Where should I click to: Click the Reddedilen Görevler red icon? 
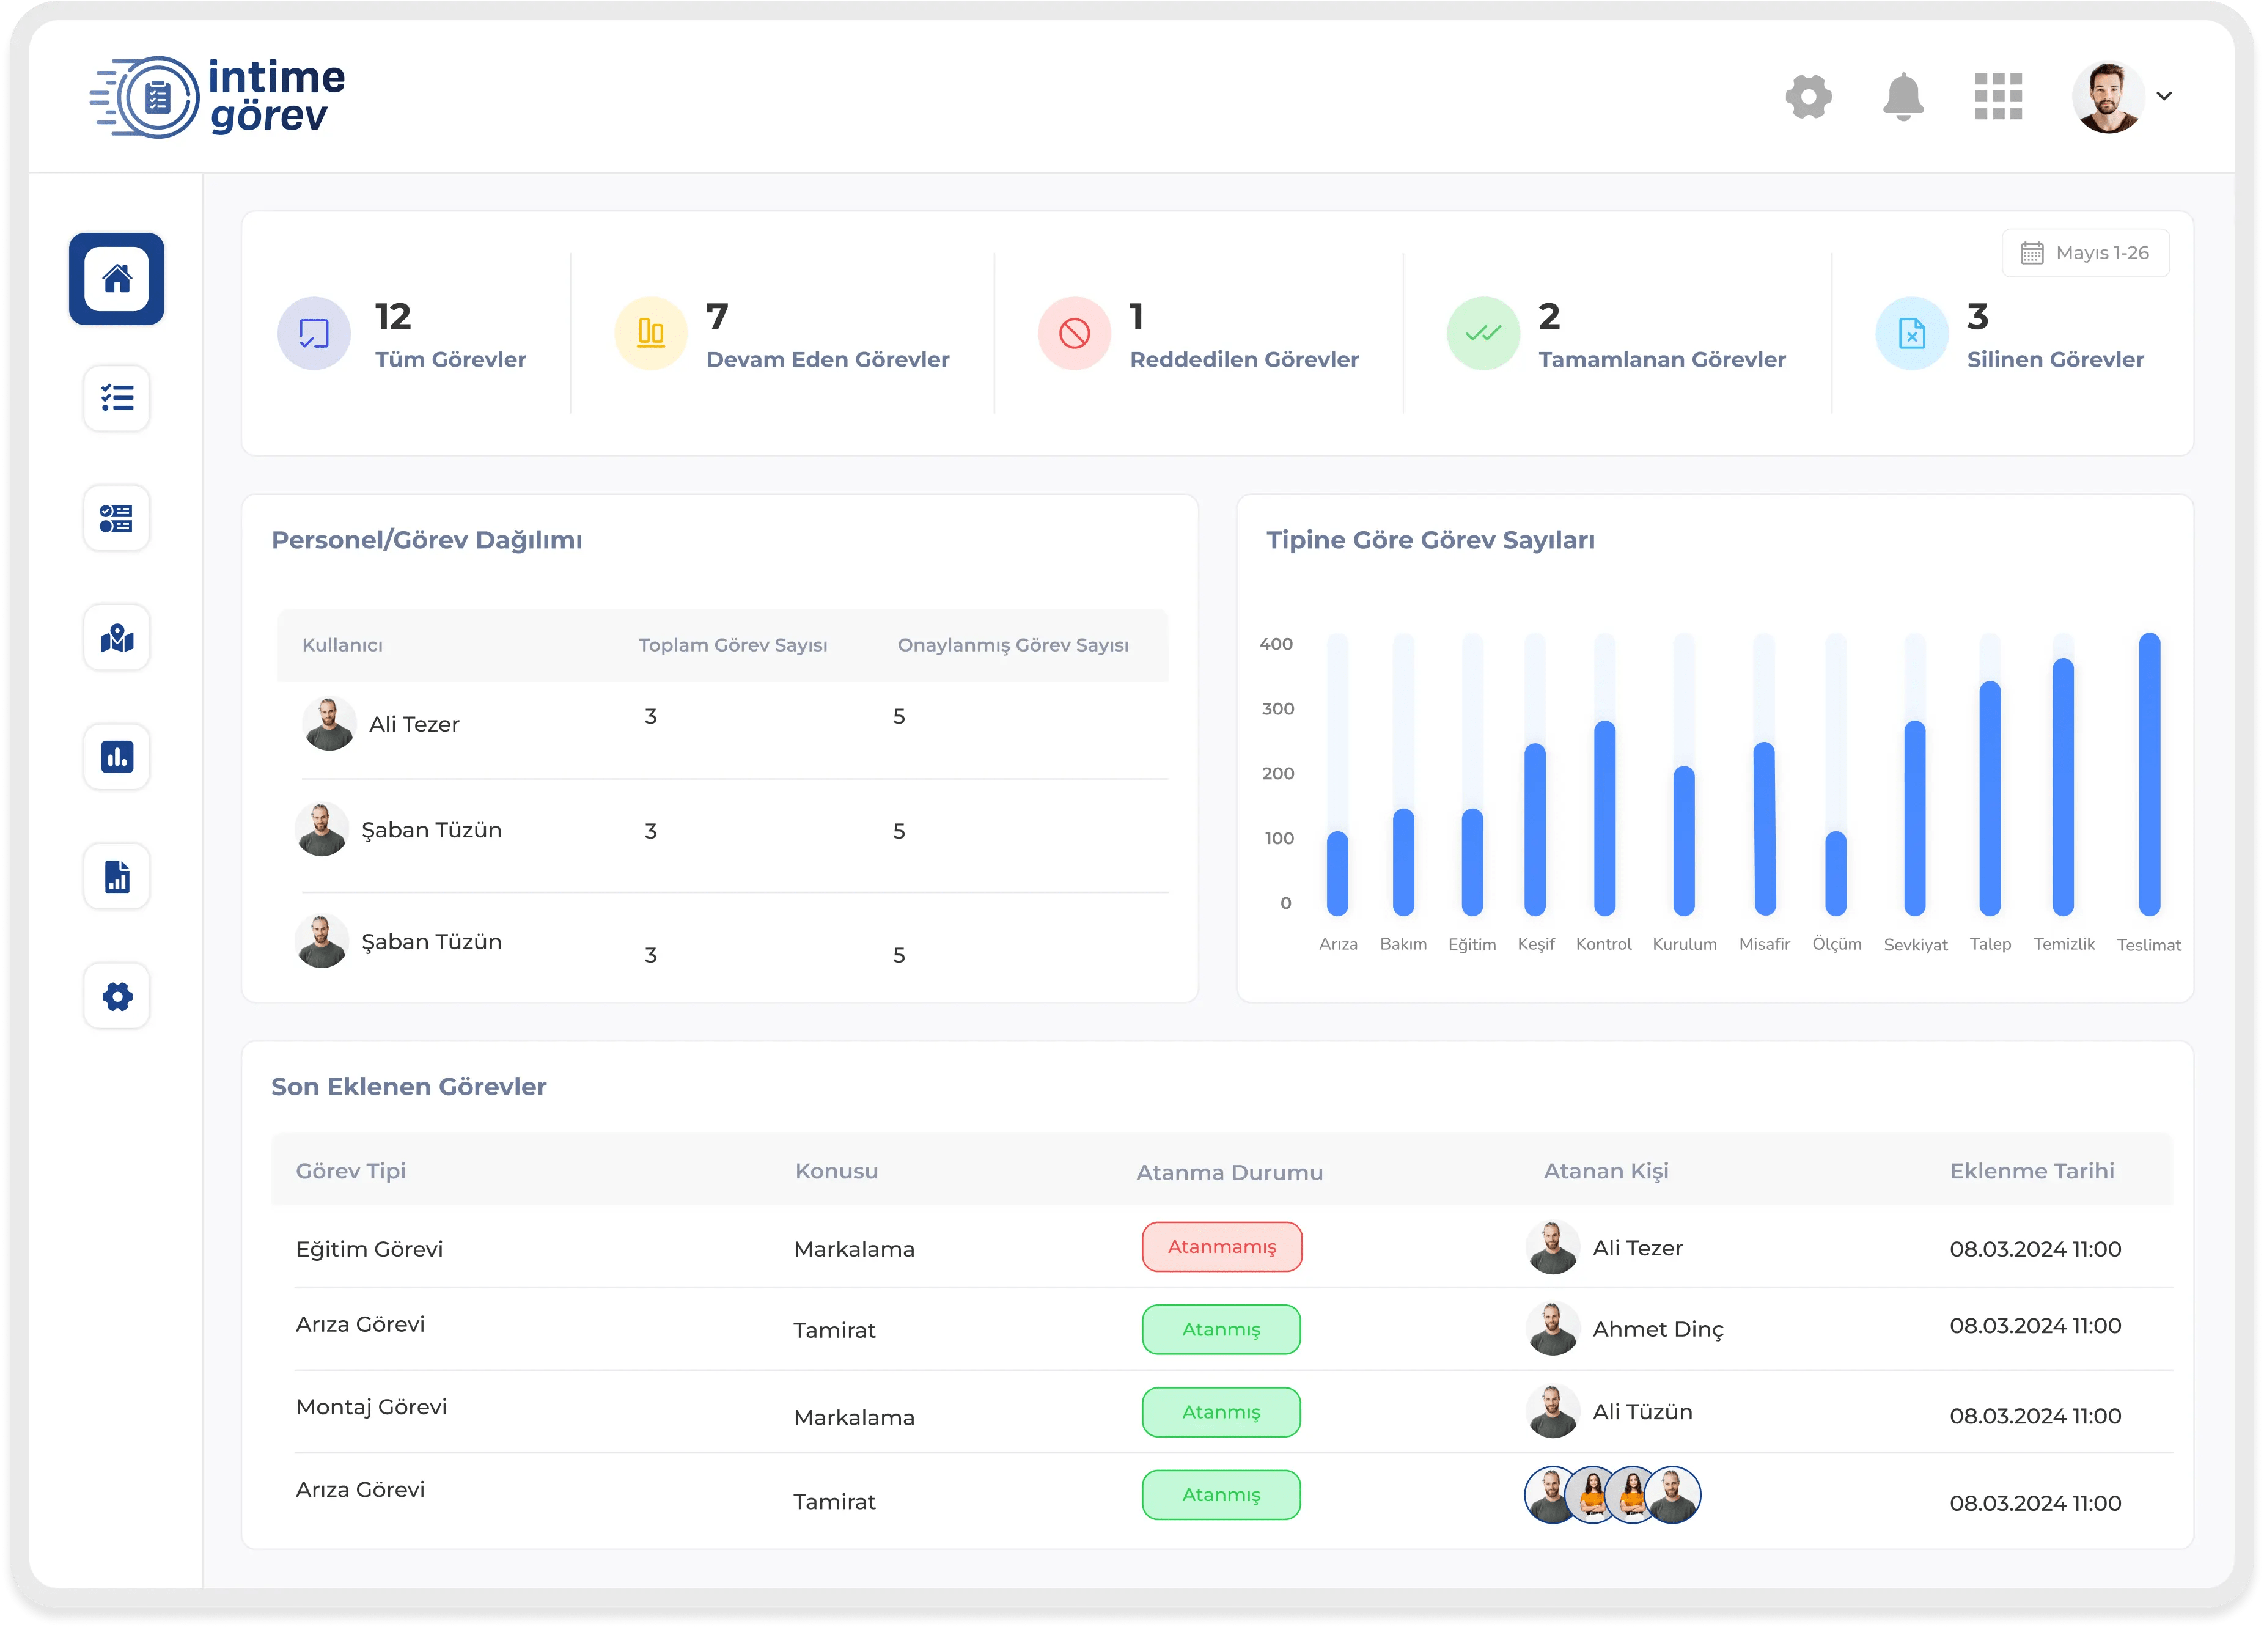(x=1075, y=333)
